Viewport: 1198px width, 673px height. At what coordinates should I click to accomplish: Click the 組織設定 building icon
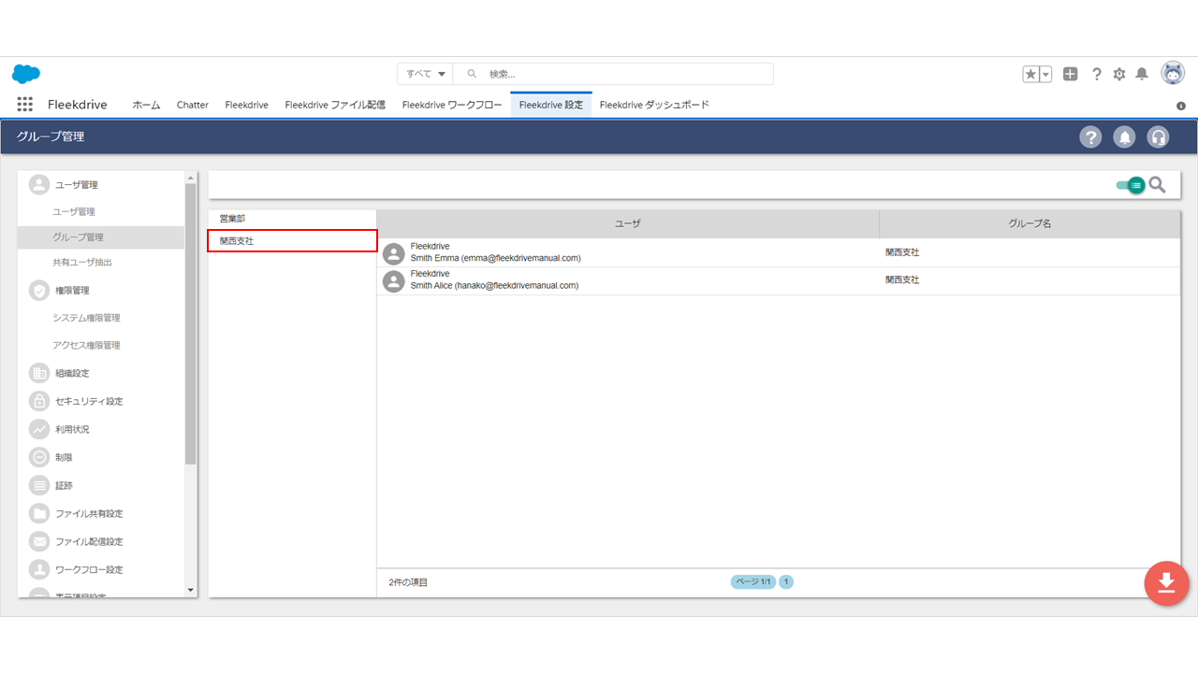pos(39,373)
